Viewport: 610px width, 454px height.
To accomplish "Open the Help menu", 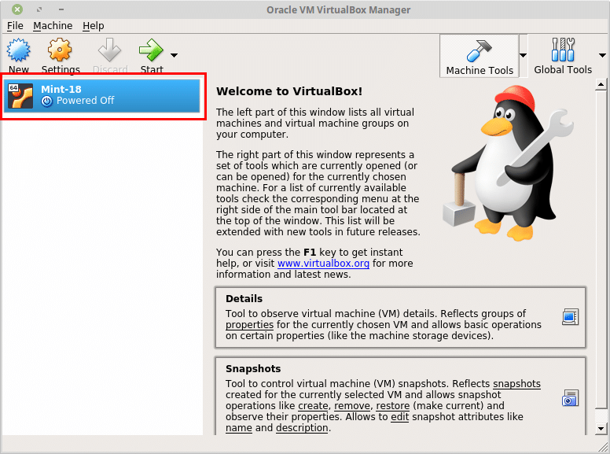I will (x=94, y=26).
